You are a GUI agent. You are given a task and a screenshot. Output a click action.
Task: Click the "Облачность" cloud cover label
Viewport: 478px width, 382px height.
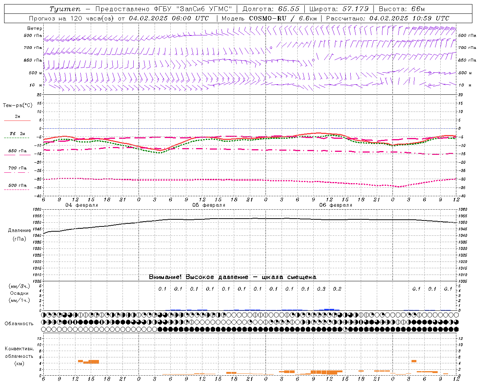click(x=19, y=323)
